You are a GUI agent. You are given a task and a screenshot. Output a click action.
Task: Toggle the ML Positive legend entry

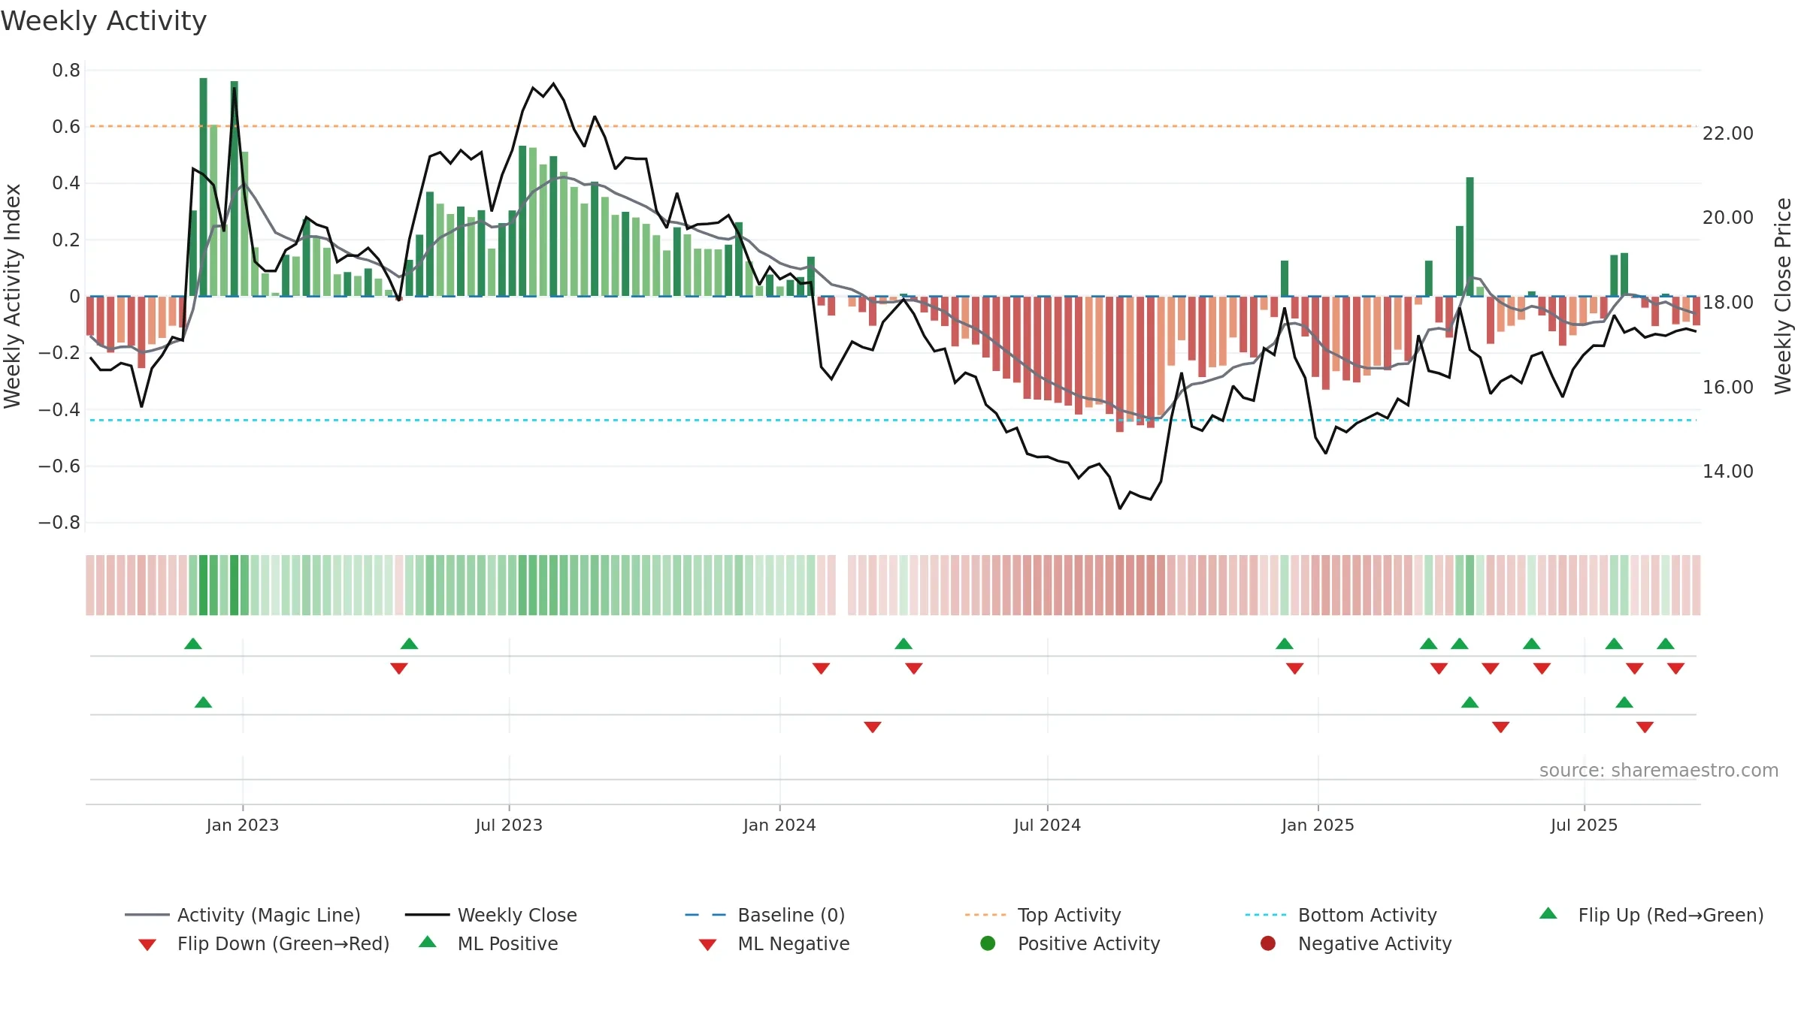(x=489, y=943)
